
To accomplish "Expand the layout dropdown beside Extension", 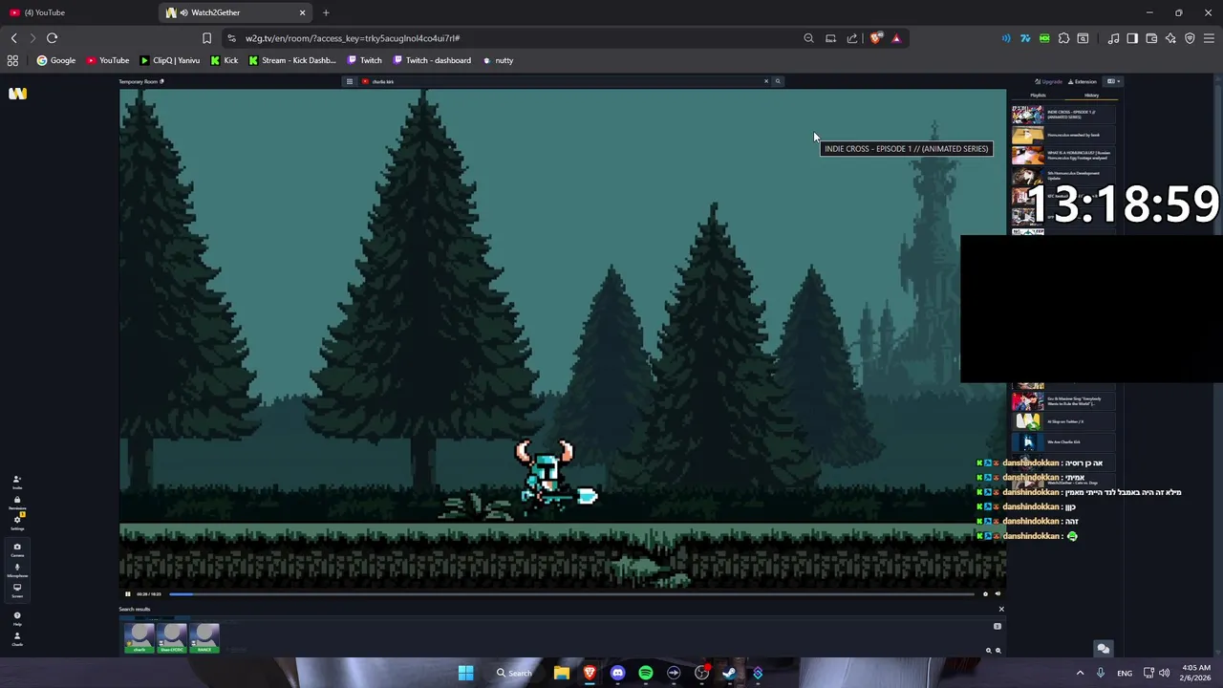I will (x=1112, y=81).
